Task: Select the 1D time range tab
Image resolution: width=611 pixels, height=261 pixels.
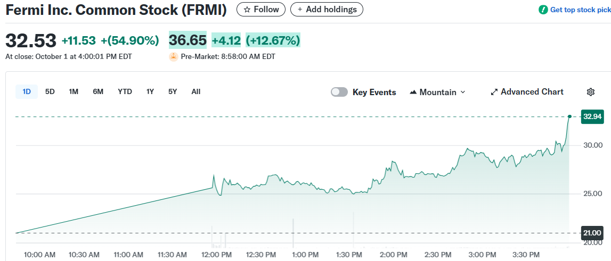Action: click(x=27, y=91)
